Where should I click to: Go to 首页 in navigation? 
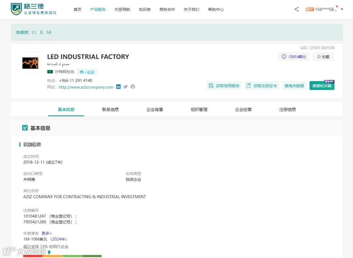(x=77, y=9)
